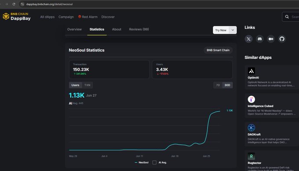Click the Similar dApps heading

(x=258, y=57)
